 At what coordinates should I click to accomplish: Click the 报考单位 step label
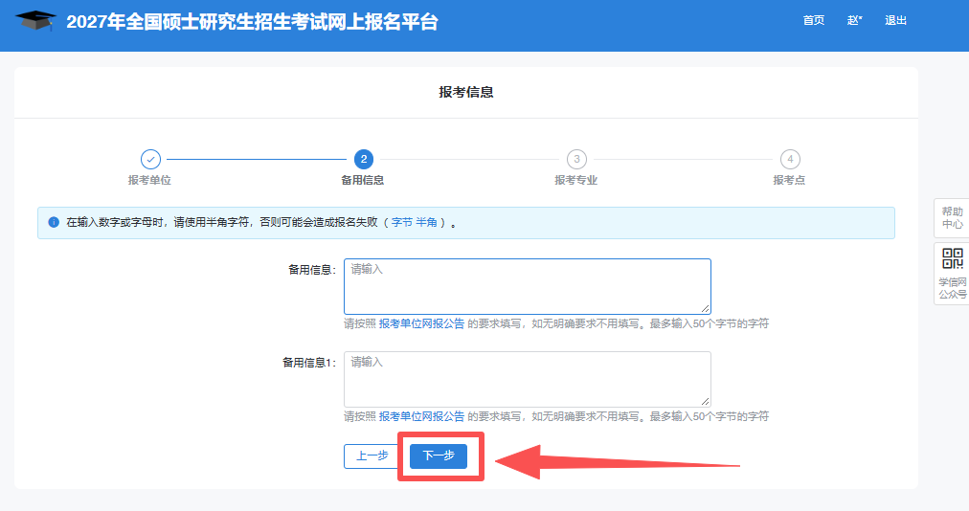tap(149, 180)
